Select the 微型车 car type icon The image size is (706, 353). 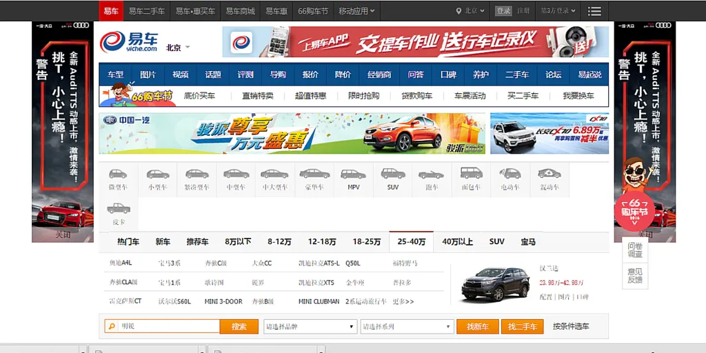pyautogui.click(x=118, y=174)
